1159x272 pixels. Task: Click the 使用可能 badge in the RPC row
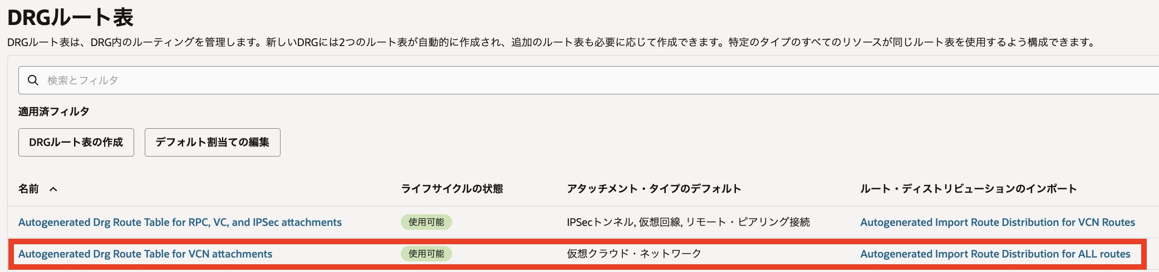click(x=426, y=223)
